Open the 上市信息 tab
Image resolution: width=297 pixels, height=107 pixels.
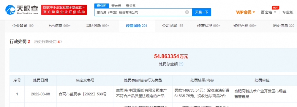pos(59,26)
